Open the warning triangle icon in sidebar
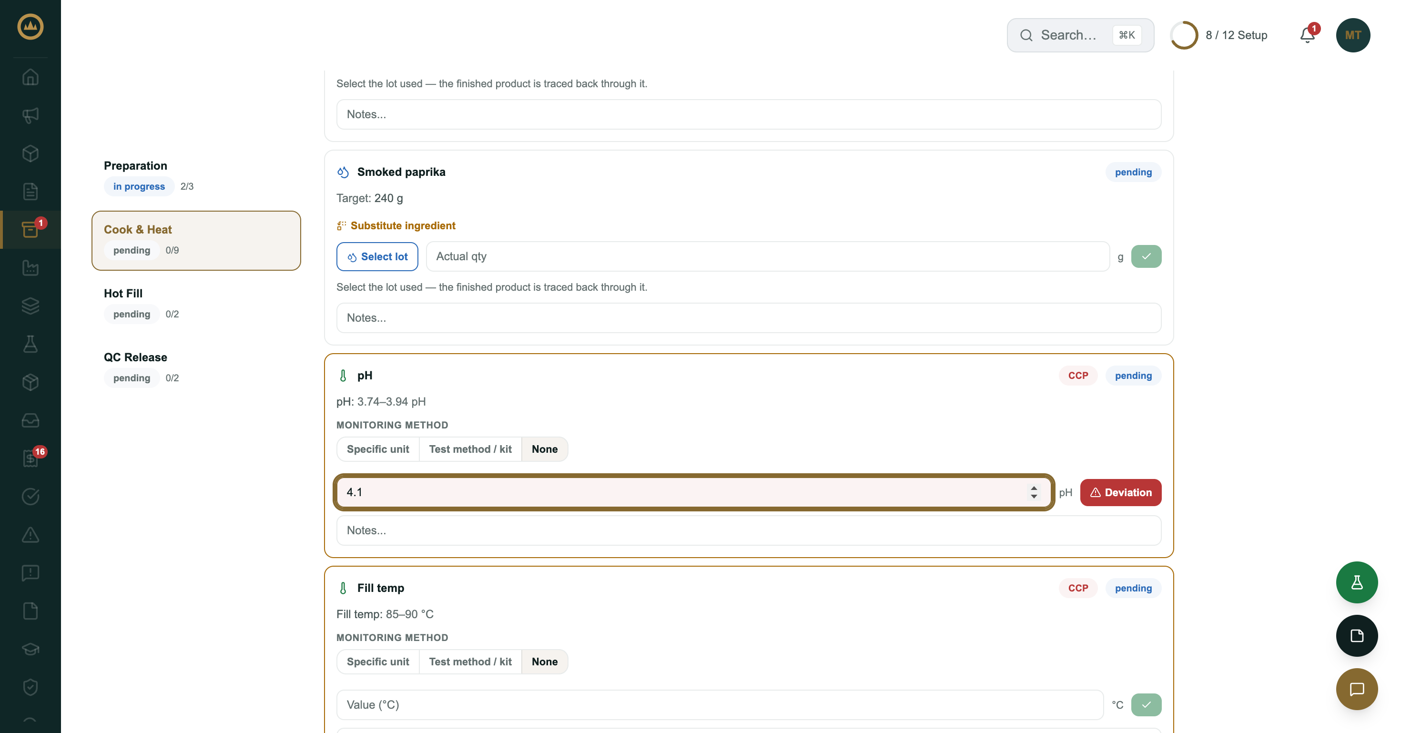 click(30, 535)
